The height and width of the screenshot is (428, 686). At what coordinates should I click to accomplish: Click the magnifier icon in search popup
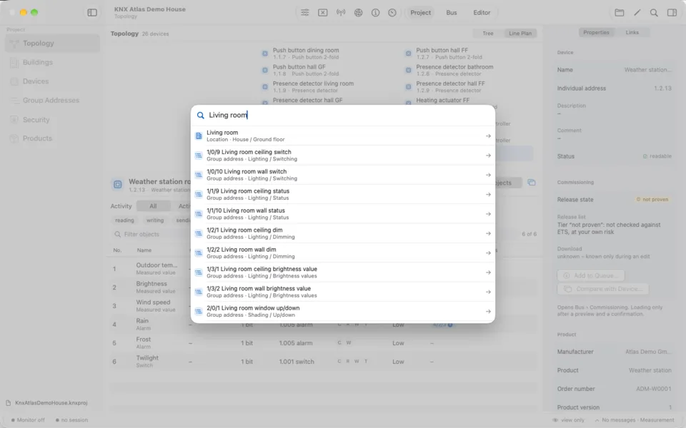[200, 116]
